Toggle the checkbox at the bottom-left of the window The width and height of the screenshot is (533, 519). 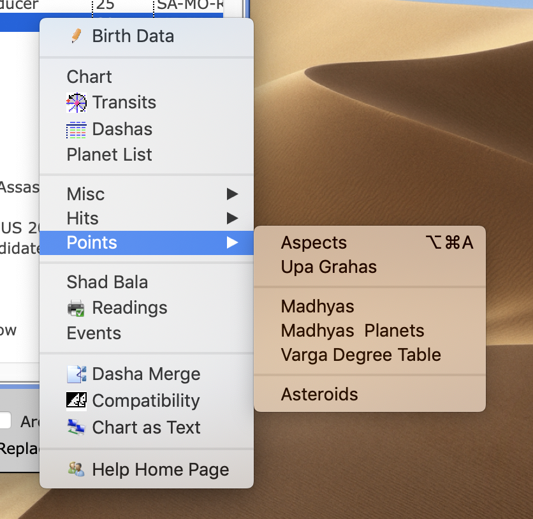[x=4, y=421]
